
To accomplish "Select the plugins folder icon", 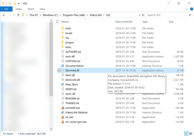I will 63,43.
